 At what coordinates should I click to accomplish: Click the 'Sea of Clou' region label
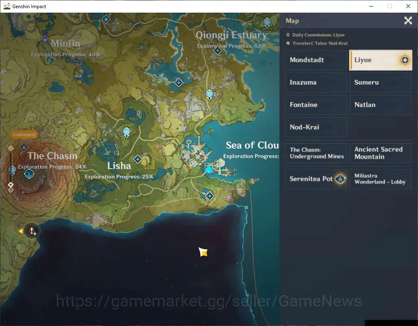(x=252, y=145)
